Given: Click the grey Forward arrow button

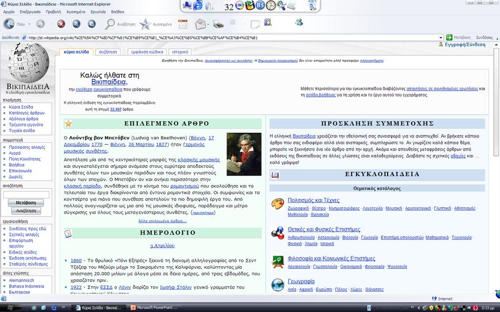Looking at the screenshot, I should tap(41, 24).
